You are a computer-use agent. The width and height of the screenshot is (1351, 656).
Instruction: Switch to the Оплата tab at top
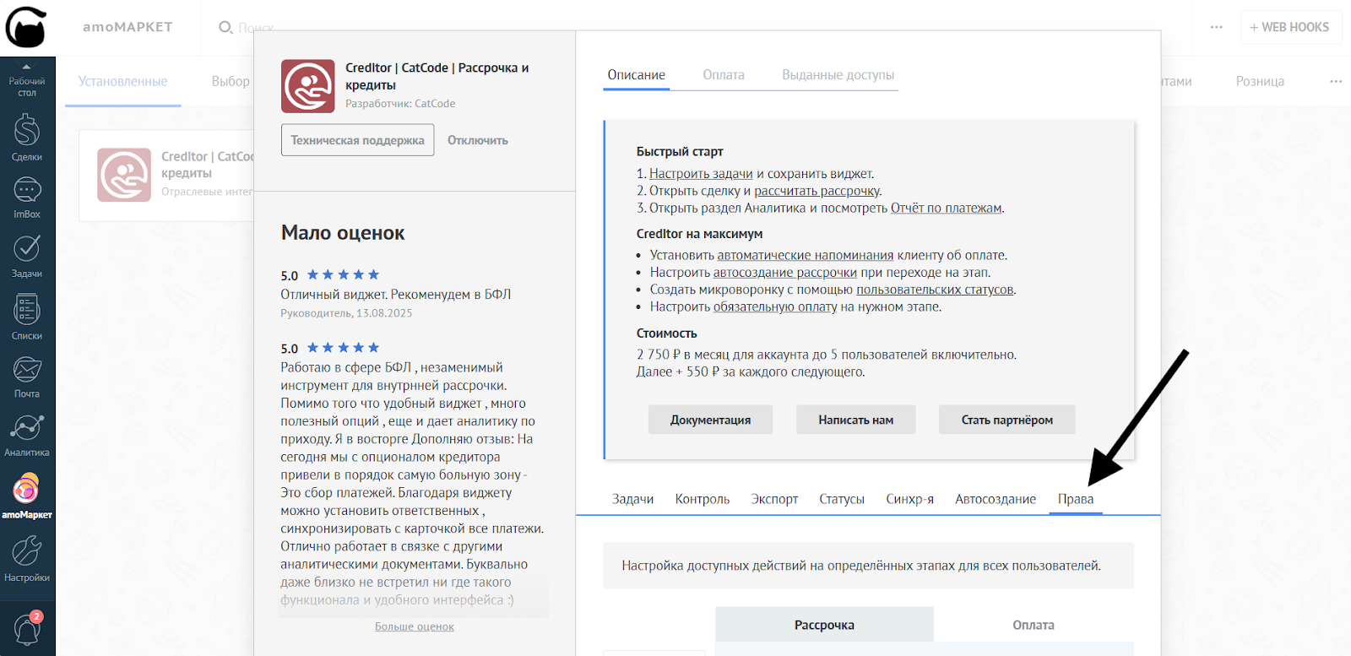tap(723, 75)
